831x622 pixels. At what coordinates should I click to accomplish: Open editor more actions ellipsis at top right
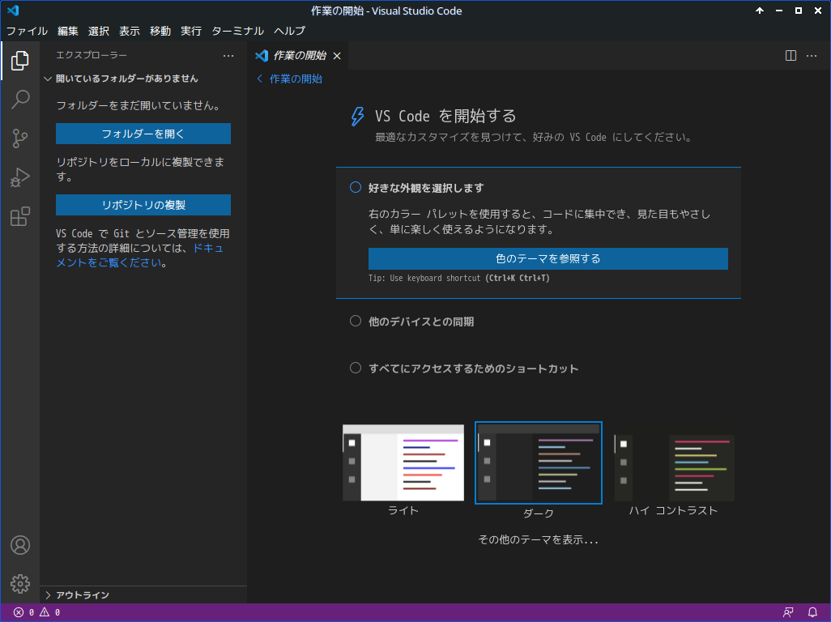pyautogui.click(x=812, y=56)
